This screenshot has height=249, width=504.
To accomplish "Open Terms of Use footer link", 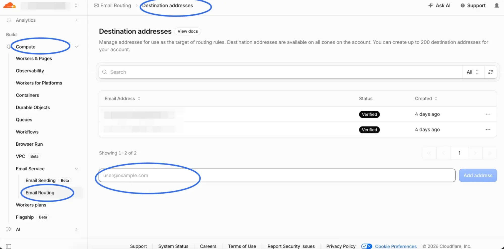I will [242, 246].
